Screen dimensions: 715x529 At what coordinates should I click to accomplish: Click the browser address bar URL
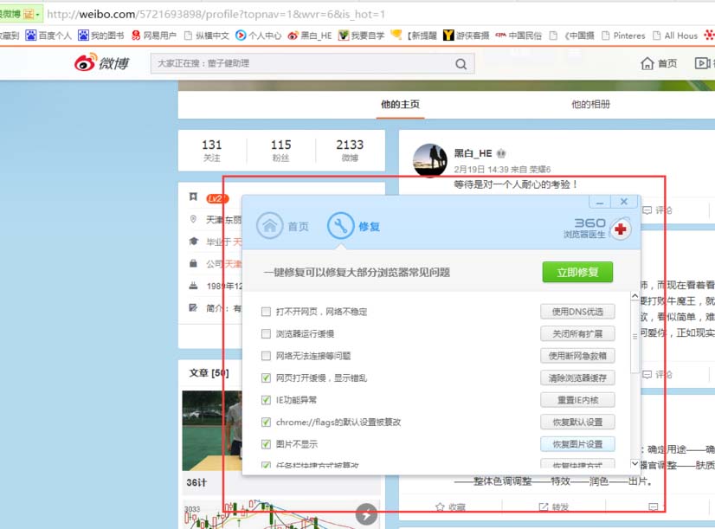pyautogui.click(x=216, y=14)
